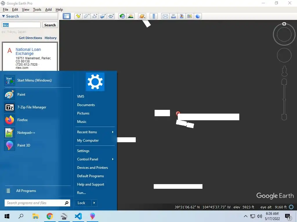Add a polygon tool icon
Image resolution: width=297 pixels, height=222 pixels.
coord(86,16)
